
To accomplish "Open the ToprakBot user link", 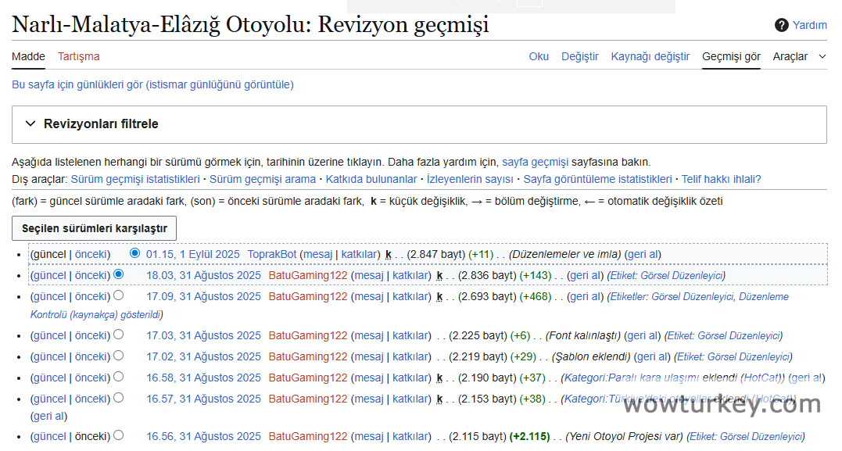I will (x=271, y=254).
